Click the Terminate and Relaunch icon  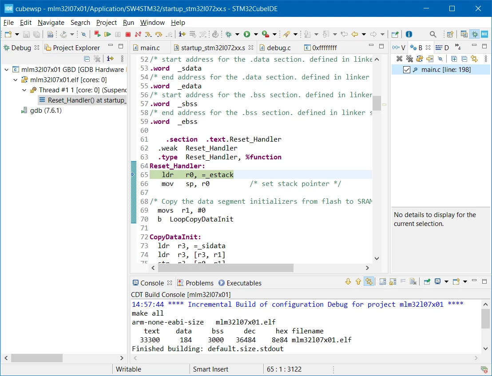97,34
